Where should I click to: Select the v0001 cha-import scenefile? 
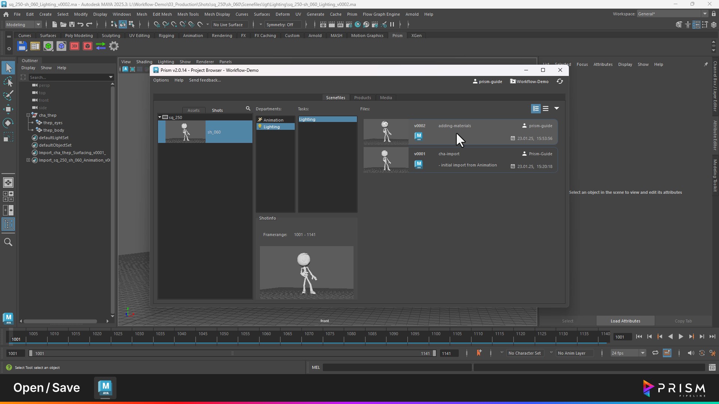[x=460, y=160]
